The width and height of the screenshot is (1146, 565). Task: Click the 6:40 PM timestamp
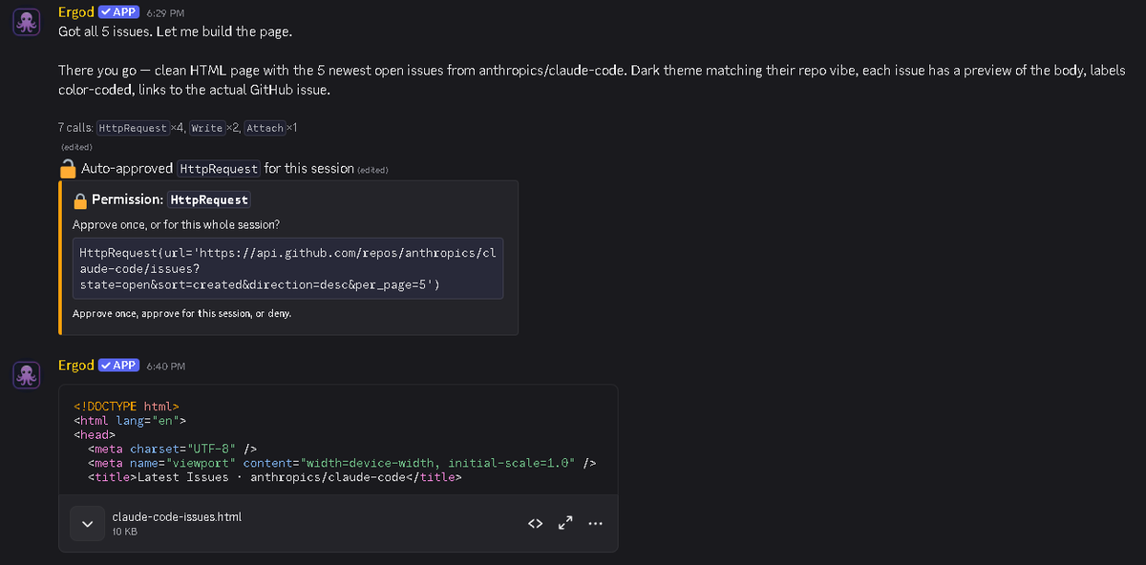coord(166,366)
